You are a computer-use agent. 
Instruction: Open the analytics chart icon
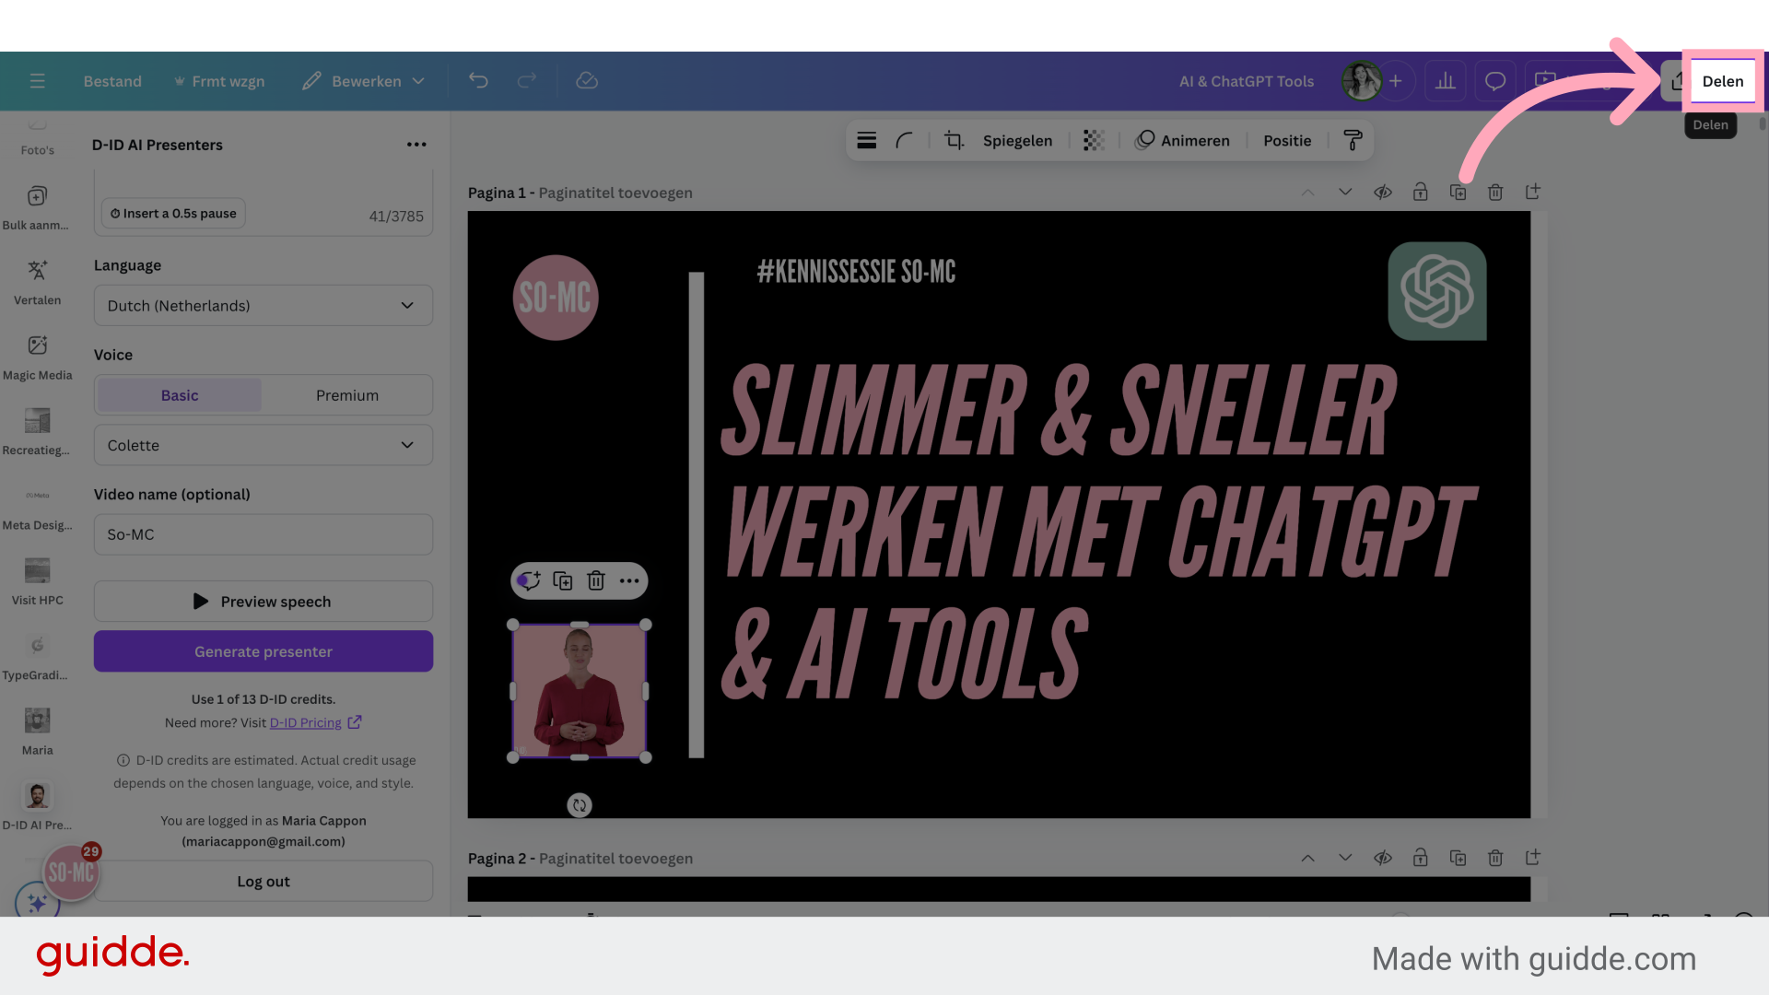pos(1446,81)
